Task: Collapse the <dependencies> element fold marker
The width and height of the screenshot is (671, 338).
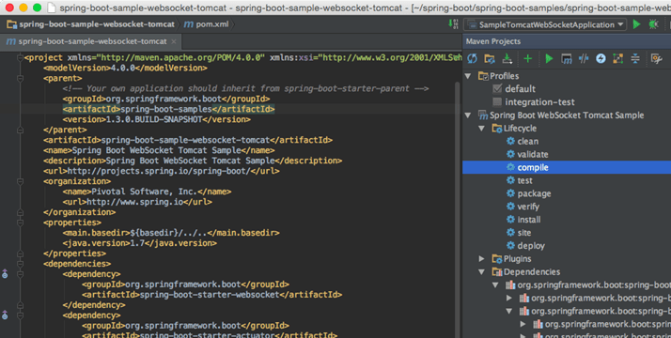Action: tap(20, 264)
